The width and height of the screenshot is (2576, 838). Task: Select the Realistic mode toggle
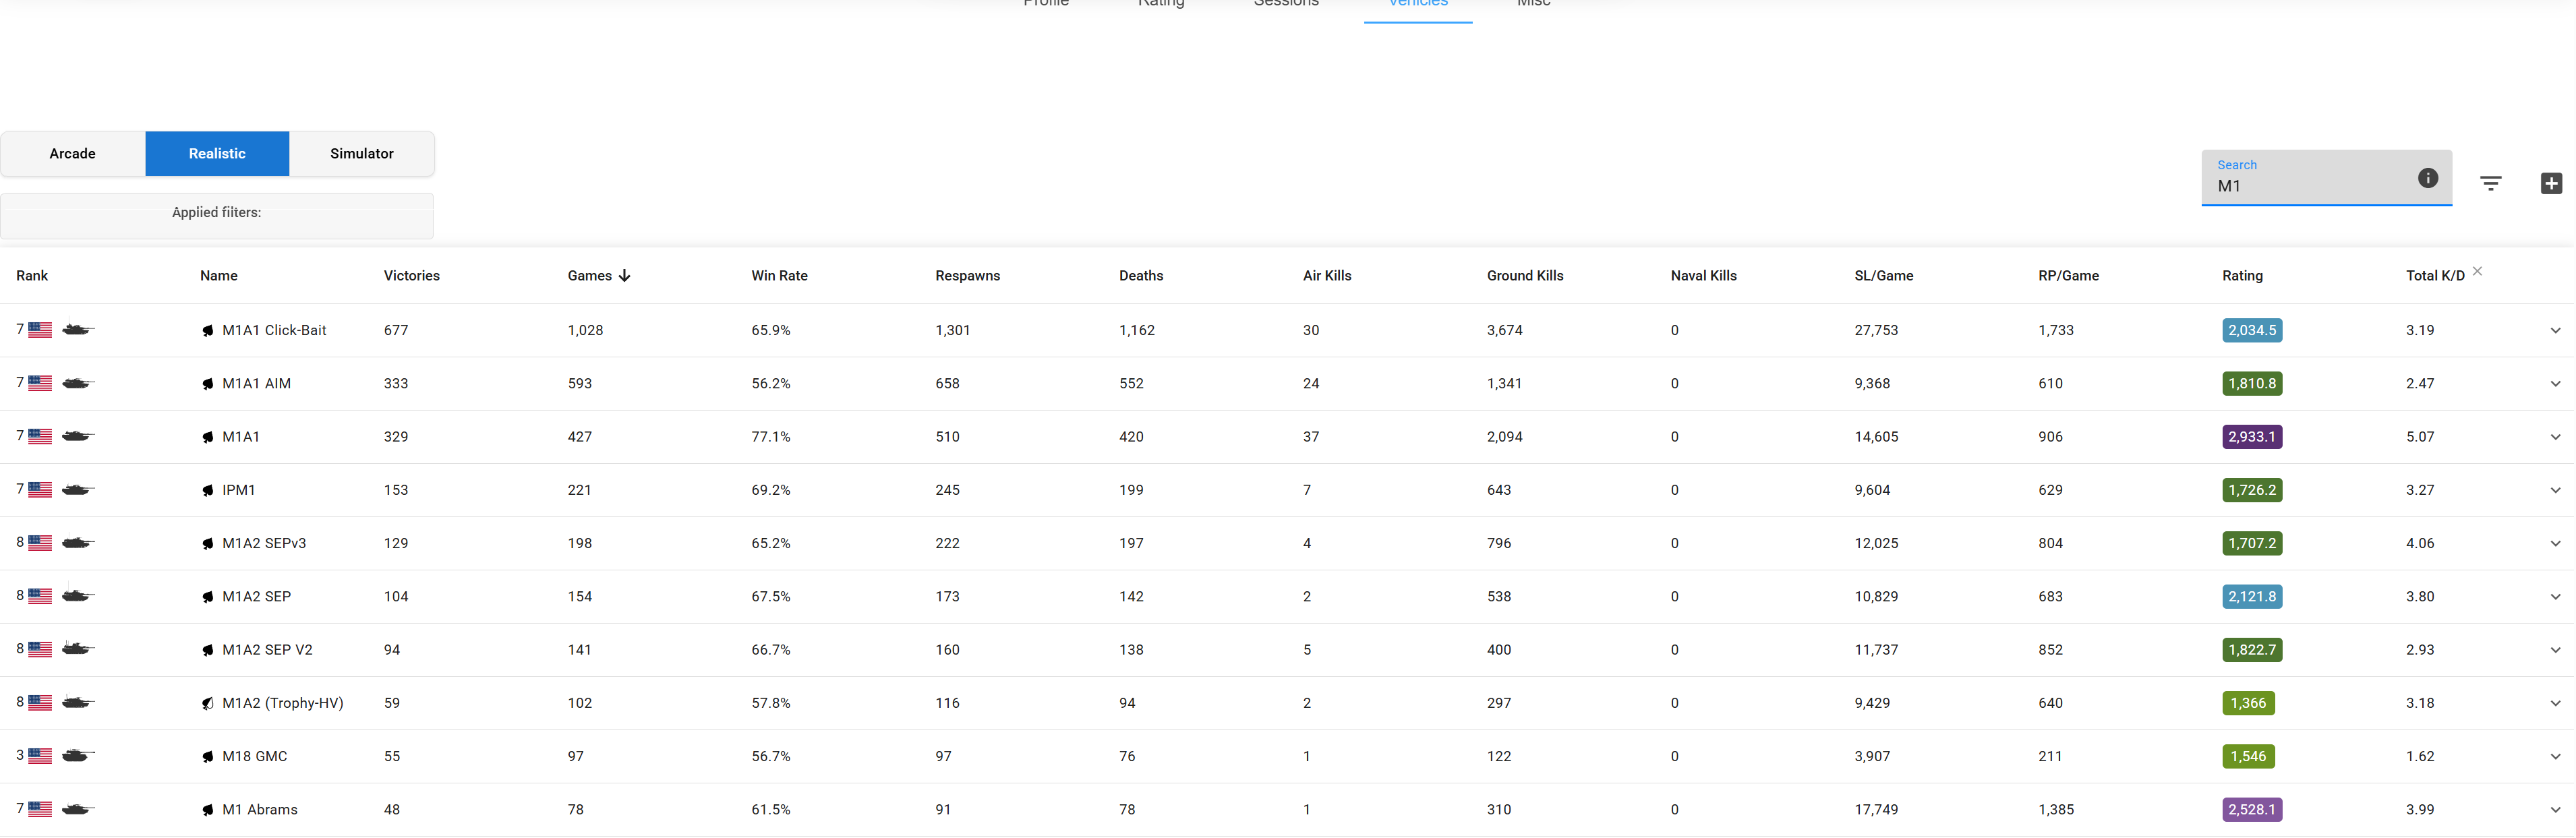tap(217, 154)
